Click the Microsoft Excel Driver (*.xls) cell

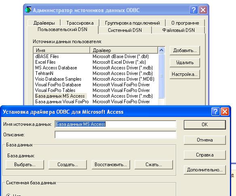pos(119,62)
